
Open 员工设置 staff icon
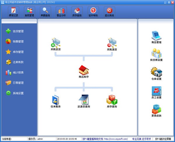tap(156, 92)
